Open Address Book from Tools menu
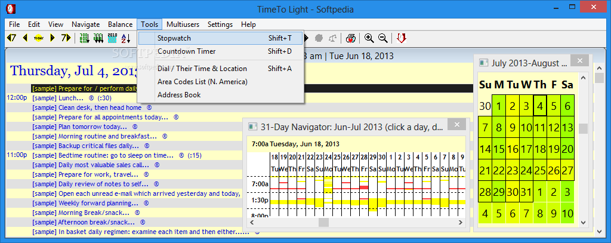Image resolution: width=611 pixels, height=243 pixels. point(221,94)
